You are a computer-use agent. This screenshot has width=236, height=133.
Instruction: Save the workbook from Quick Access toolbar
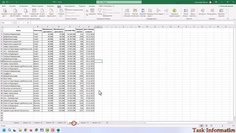4,2
